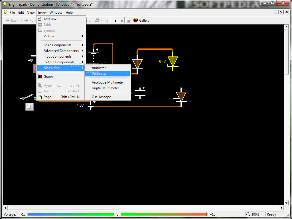
Task: Insert an Oscilloscope
Action: tap(108, 97)
